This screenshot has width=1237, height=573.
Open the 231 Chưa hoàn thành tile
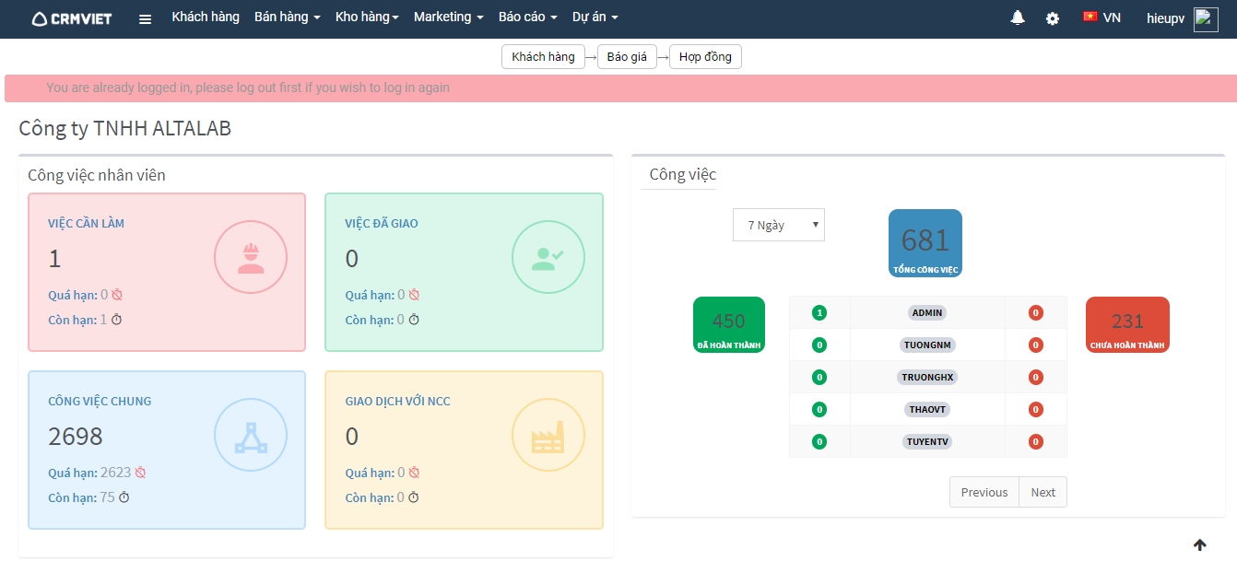coord(1127,324)
